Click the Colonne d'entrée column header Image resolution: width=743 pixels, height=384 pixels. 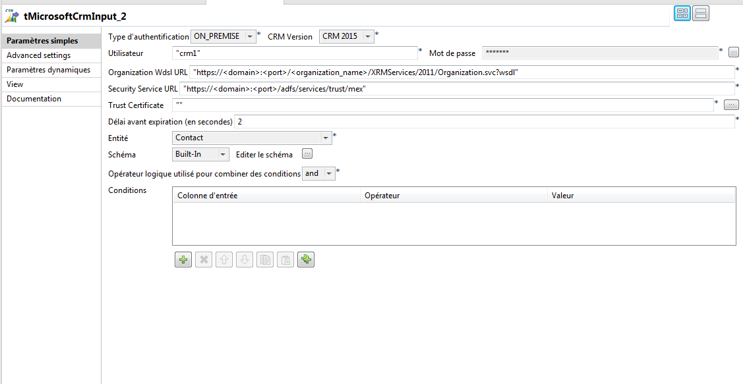267,196
